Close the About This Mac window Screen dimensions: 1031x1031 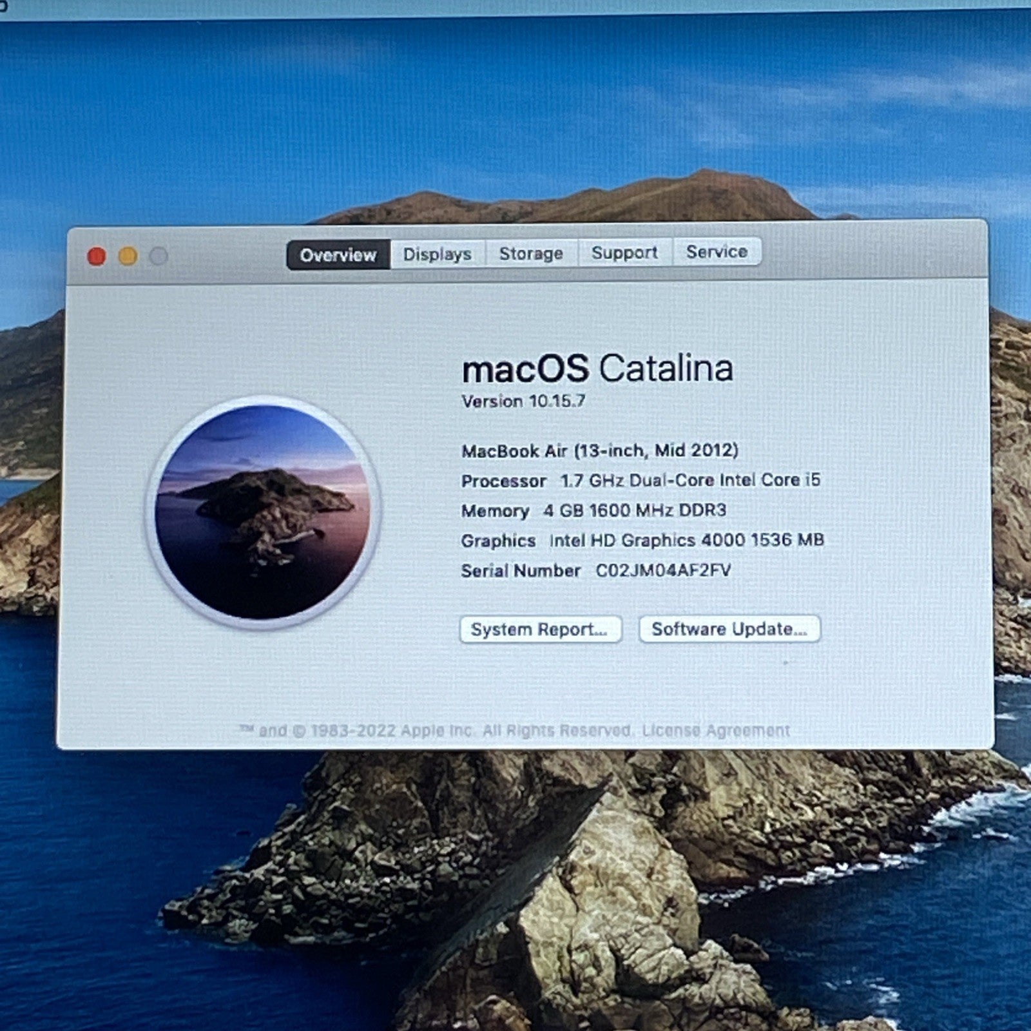pyautogui.click(x=97, y=256)
